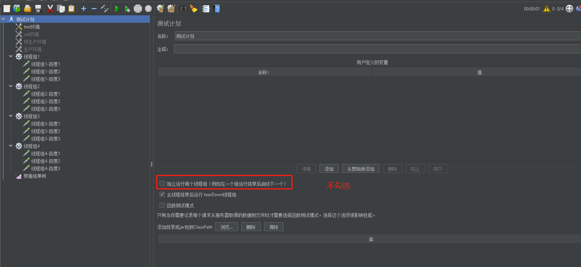Screen dimensions: 581x267
Task: Click the 清除 button
Action: pyautogui.click(x=273, y=227)
